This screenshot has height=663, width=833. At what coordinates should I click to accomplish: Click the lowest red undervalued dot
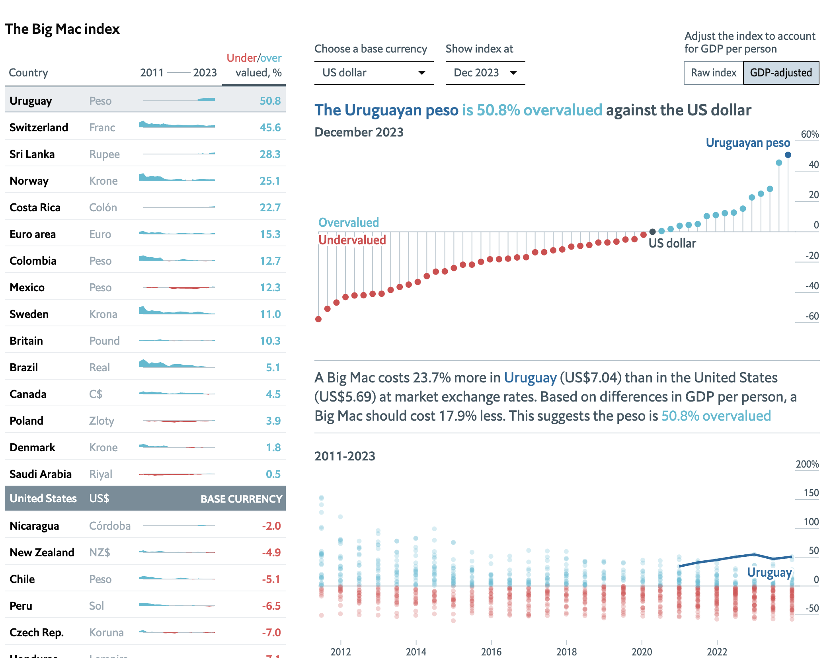[318, 319]
